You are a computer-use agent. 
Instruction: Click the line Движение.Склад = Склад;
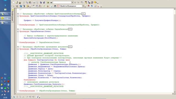(x=41, y=75)
